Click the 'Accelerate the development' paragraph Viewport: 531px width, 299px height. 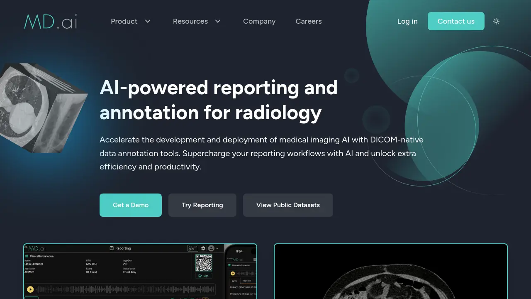261,153
